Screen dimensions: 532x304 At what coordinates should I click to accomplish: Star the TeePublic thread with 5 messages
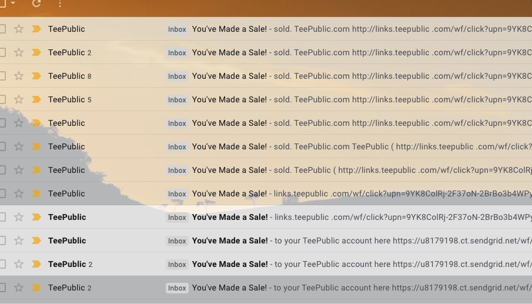(x=19, y=99)
